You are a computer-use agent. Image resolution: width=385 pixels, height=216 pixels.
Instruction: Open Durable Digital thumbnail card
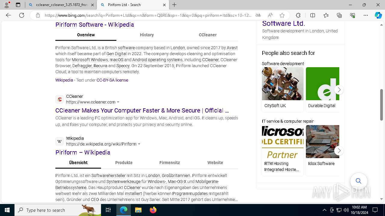[322, 89]
